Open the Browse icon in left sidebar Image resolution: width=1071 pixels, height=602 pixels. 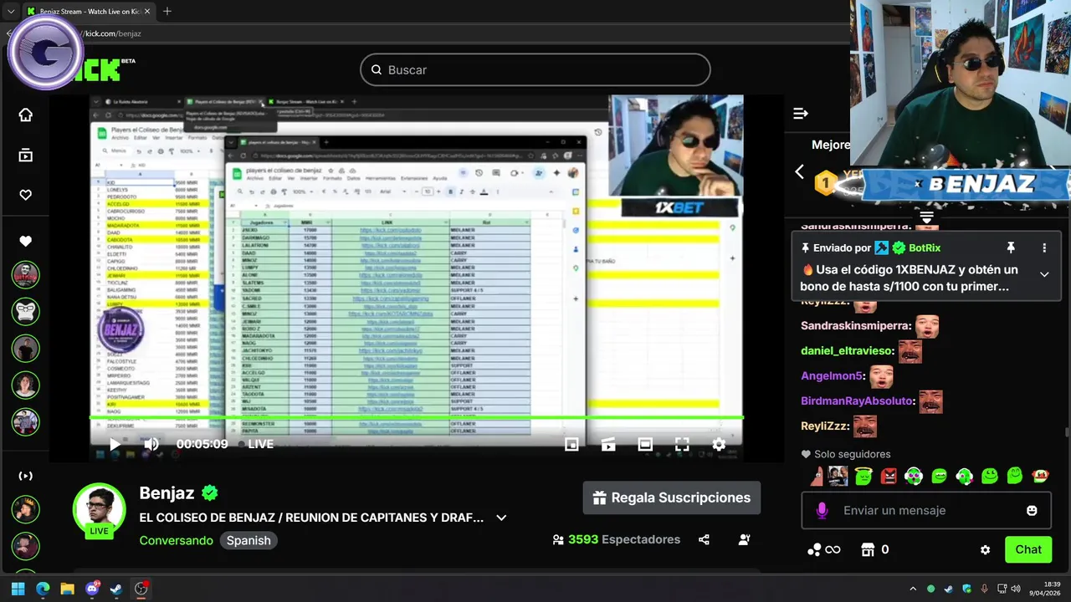[x=25, y=155]
